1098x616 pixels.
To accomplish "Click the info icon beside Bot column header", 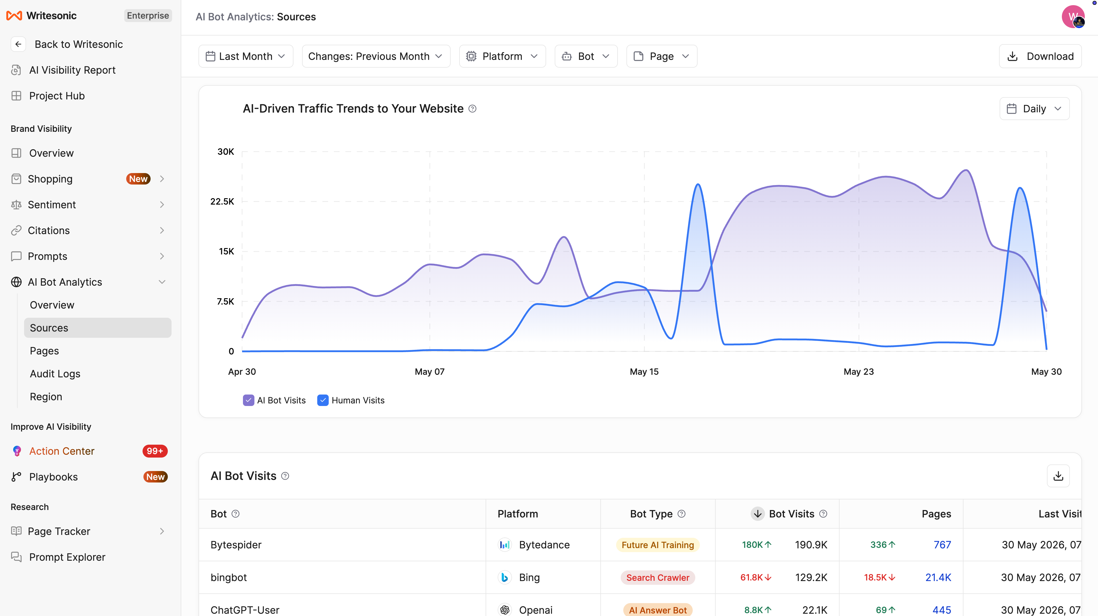I will (x=235, y=514).
